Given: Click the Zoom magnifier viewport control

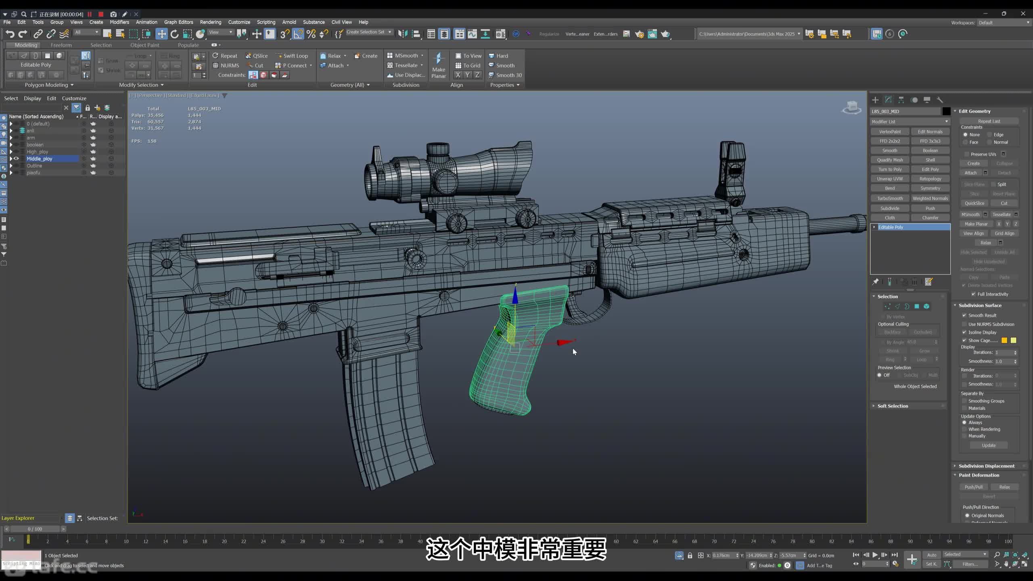Looking at the screenshot, I should click(997, 555).
